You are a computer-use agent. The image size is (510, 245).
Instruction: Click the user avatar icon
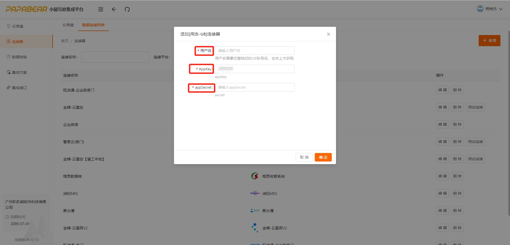point(480,9)
